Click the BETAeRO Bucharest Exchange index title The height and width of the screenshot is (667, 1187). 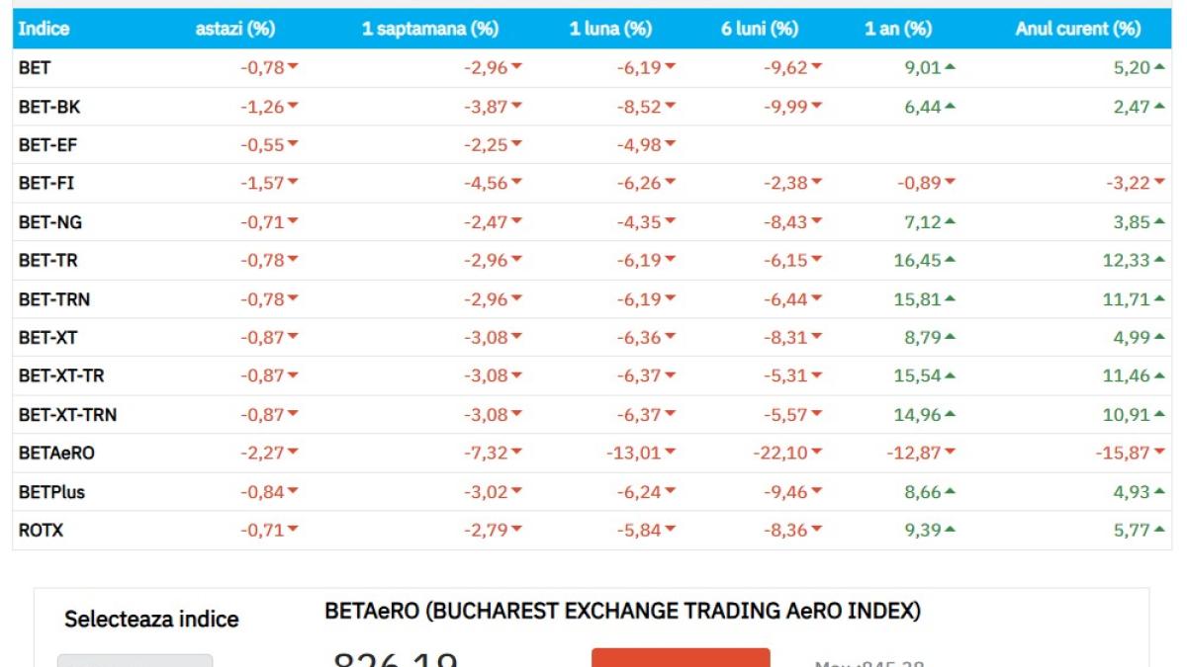[x=622, y=612]
